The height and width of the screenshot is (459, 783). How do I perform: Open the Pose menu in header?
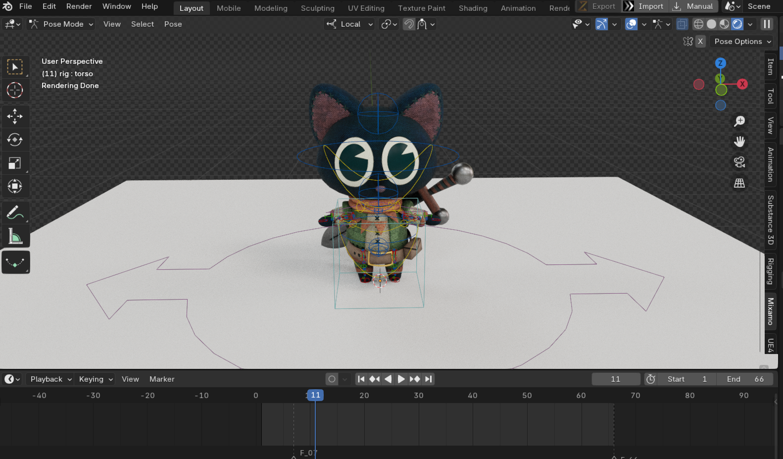pyautogui.click(x=173, y=24)
